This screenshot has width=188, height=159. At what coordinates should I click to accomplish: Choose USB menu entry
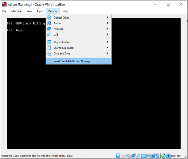(x=78, y=34)
